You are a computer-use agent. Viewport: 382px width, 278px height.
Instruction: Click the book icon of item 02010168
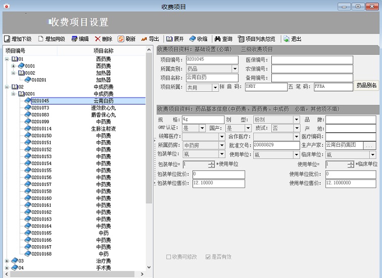(x=28, y=254)
